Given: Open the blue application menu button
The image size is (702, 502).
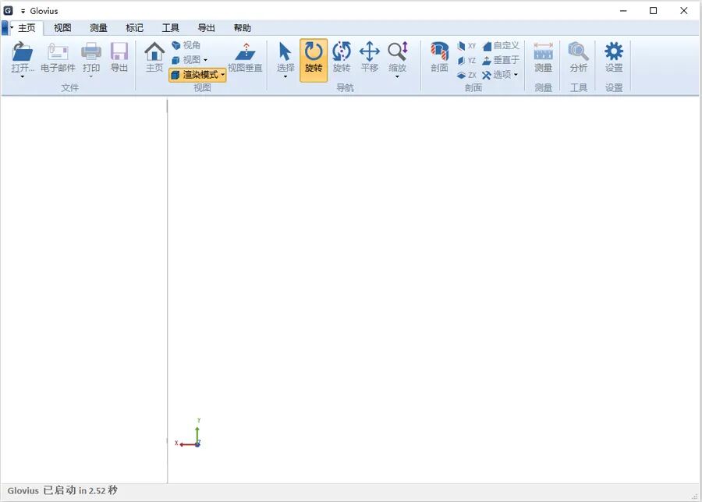Looking at the screenshot, I should click(x=5, y=28).
